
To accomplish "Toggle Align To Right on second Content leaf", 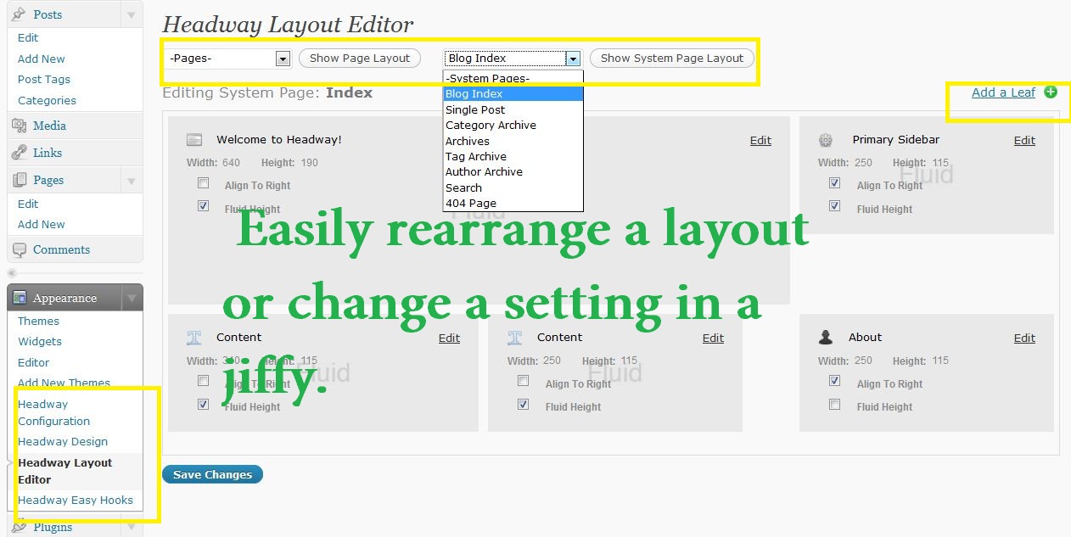I will tap(523, 381).
